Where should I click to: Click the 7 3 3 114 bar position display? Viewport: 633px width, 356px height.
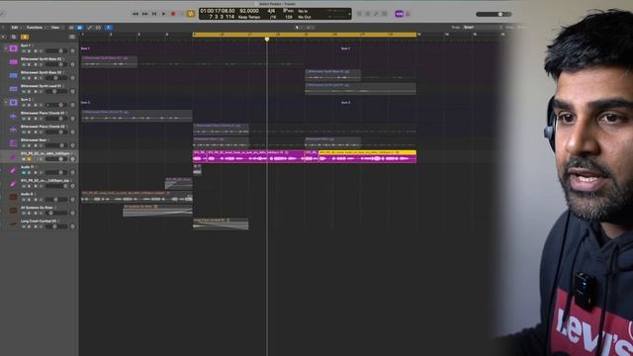coord(222,17)
